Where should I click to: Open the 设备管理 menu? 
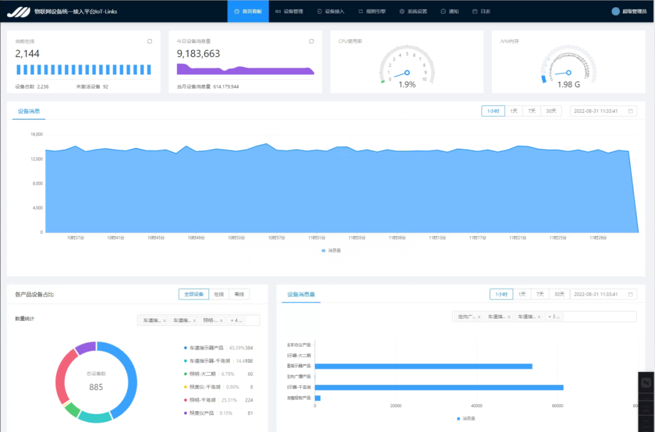(x=289, y=11)
